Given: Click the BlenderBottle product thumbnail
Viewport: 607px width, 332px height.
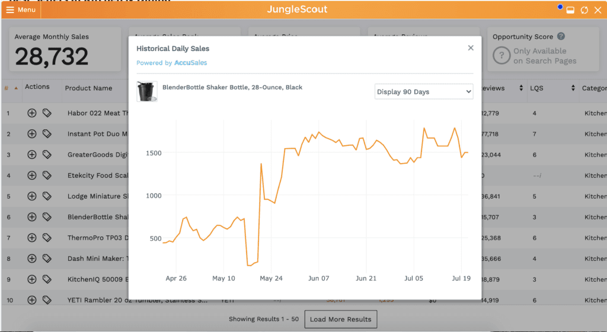Looking at the screenshot, I should click(146, 91).
